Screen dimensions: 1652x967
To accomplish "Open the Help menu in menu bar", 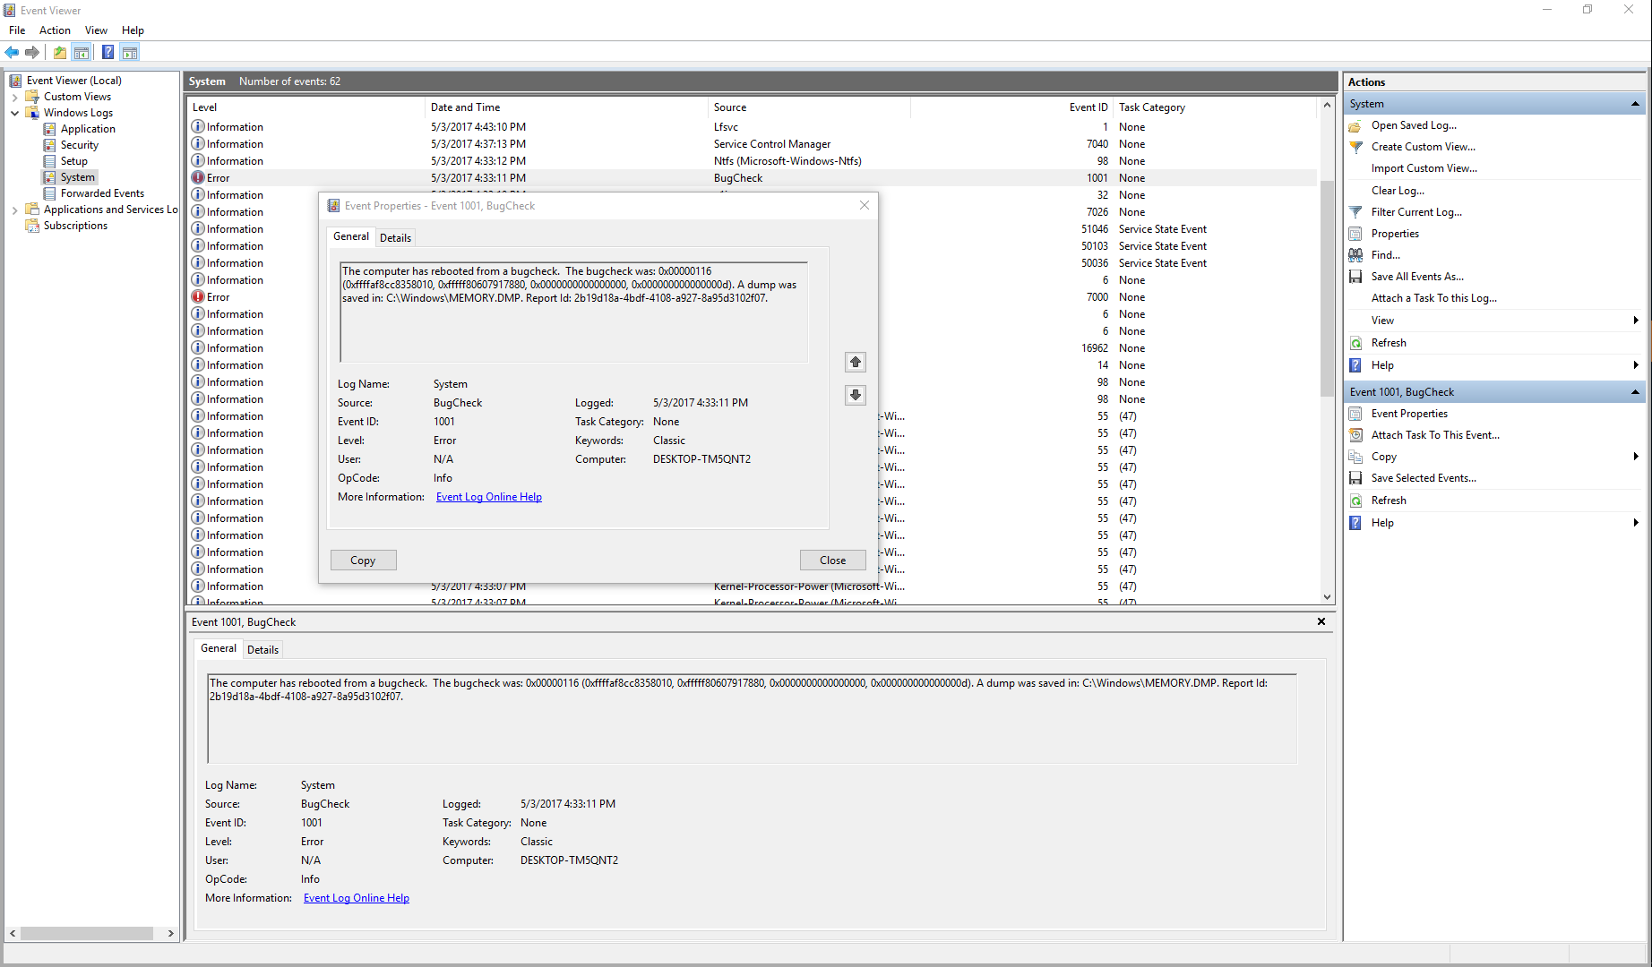I will (x=133, y=30).
